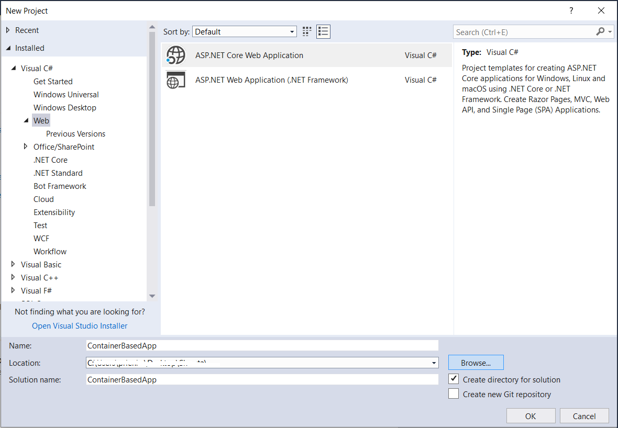Select the Recent heading
Viewport: 618px width, 428px height.
[x=27, y=30]
